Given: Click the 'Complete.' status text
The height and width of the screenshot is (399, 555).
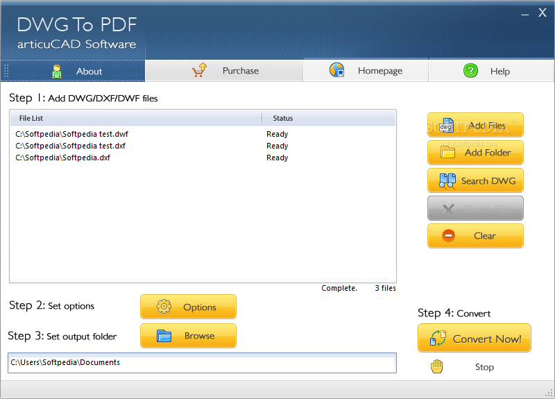Looking at the screenshot, I should (x=339, y=288).
